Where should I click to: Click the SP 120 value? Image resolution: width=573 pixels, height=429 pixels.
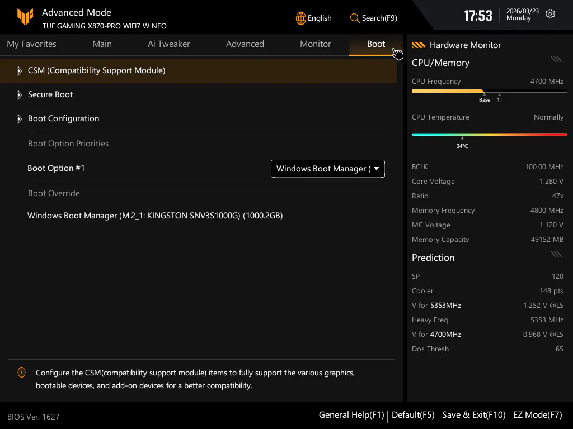coord(558,276)
